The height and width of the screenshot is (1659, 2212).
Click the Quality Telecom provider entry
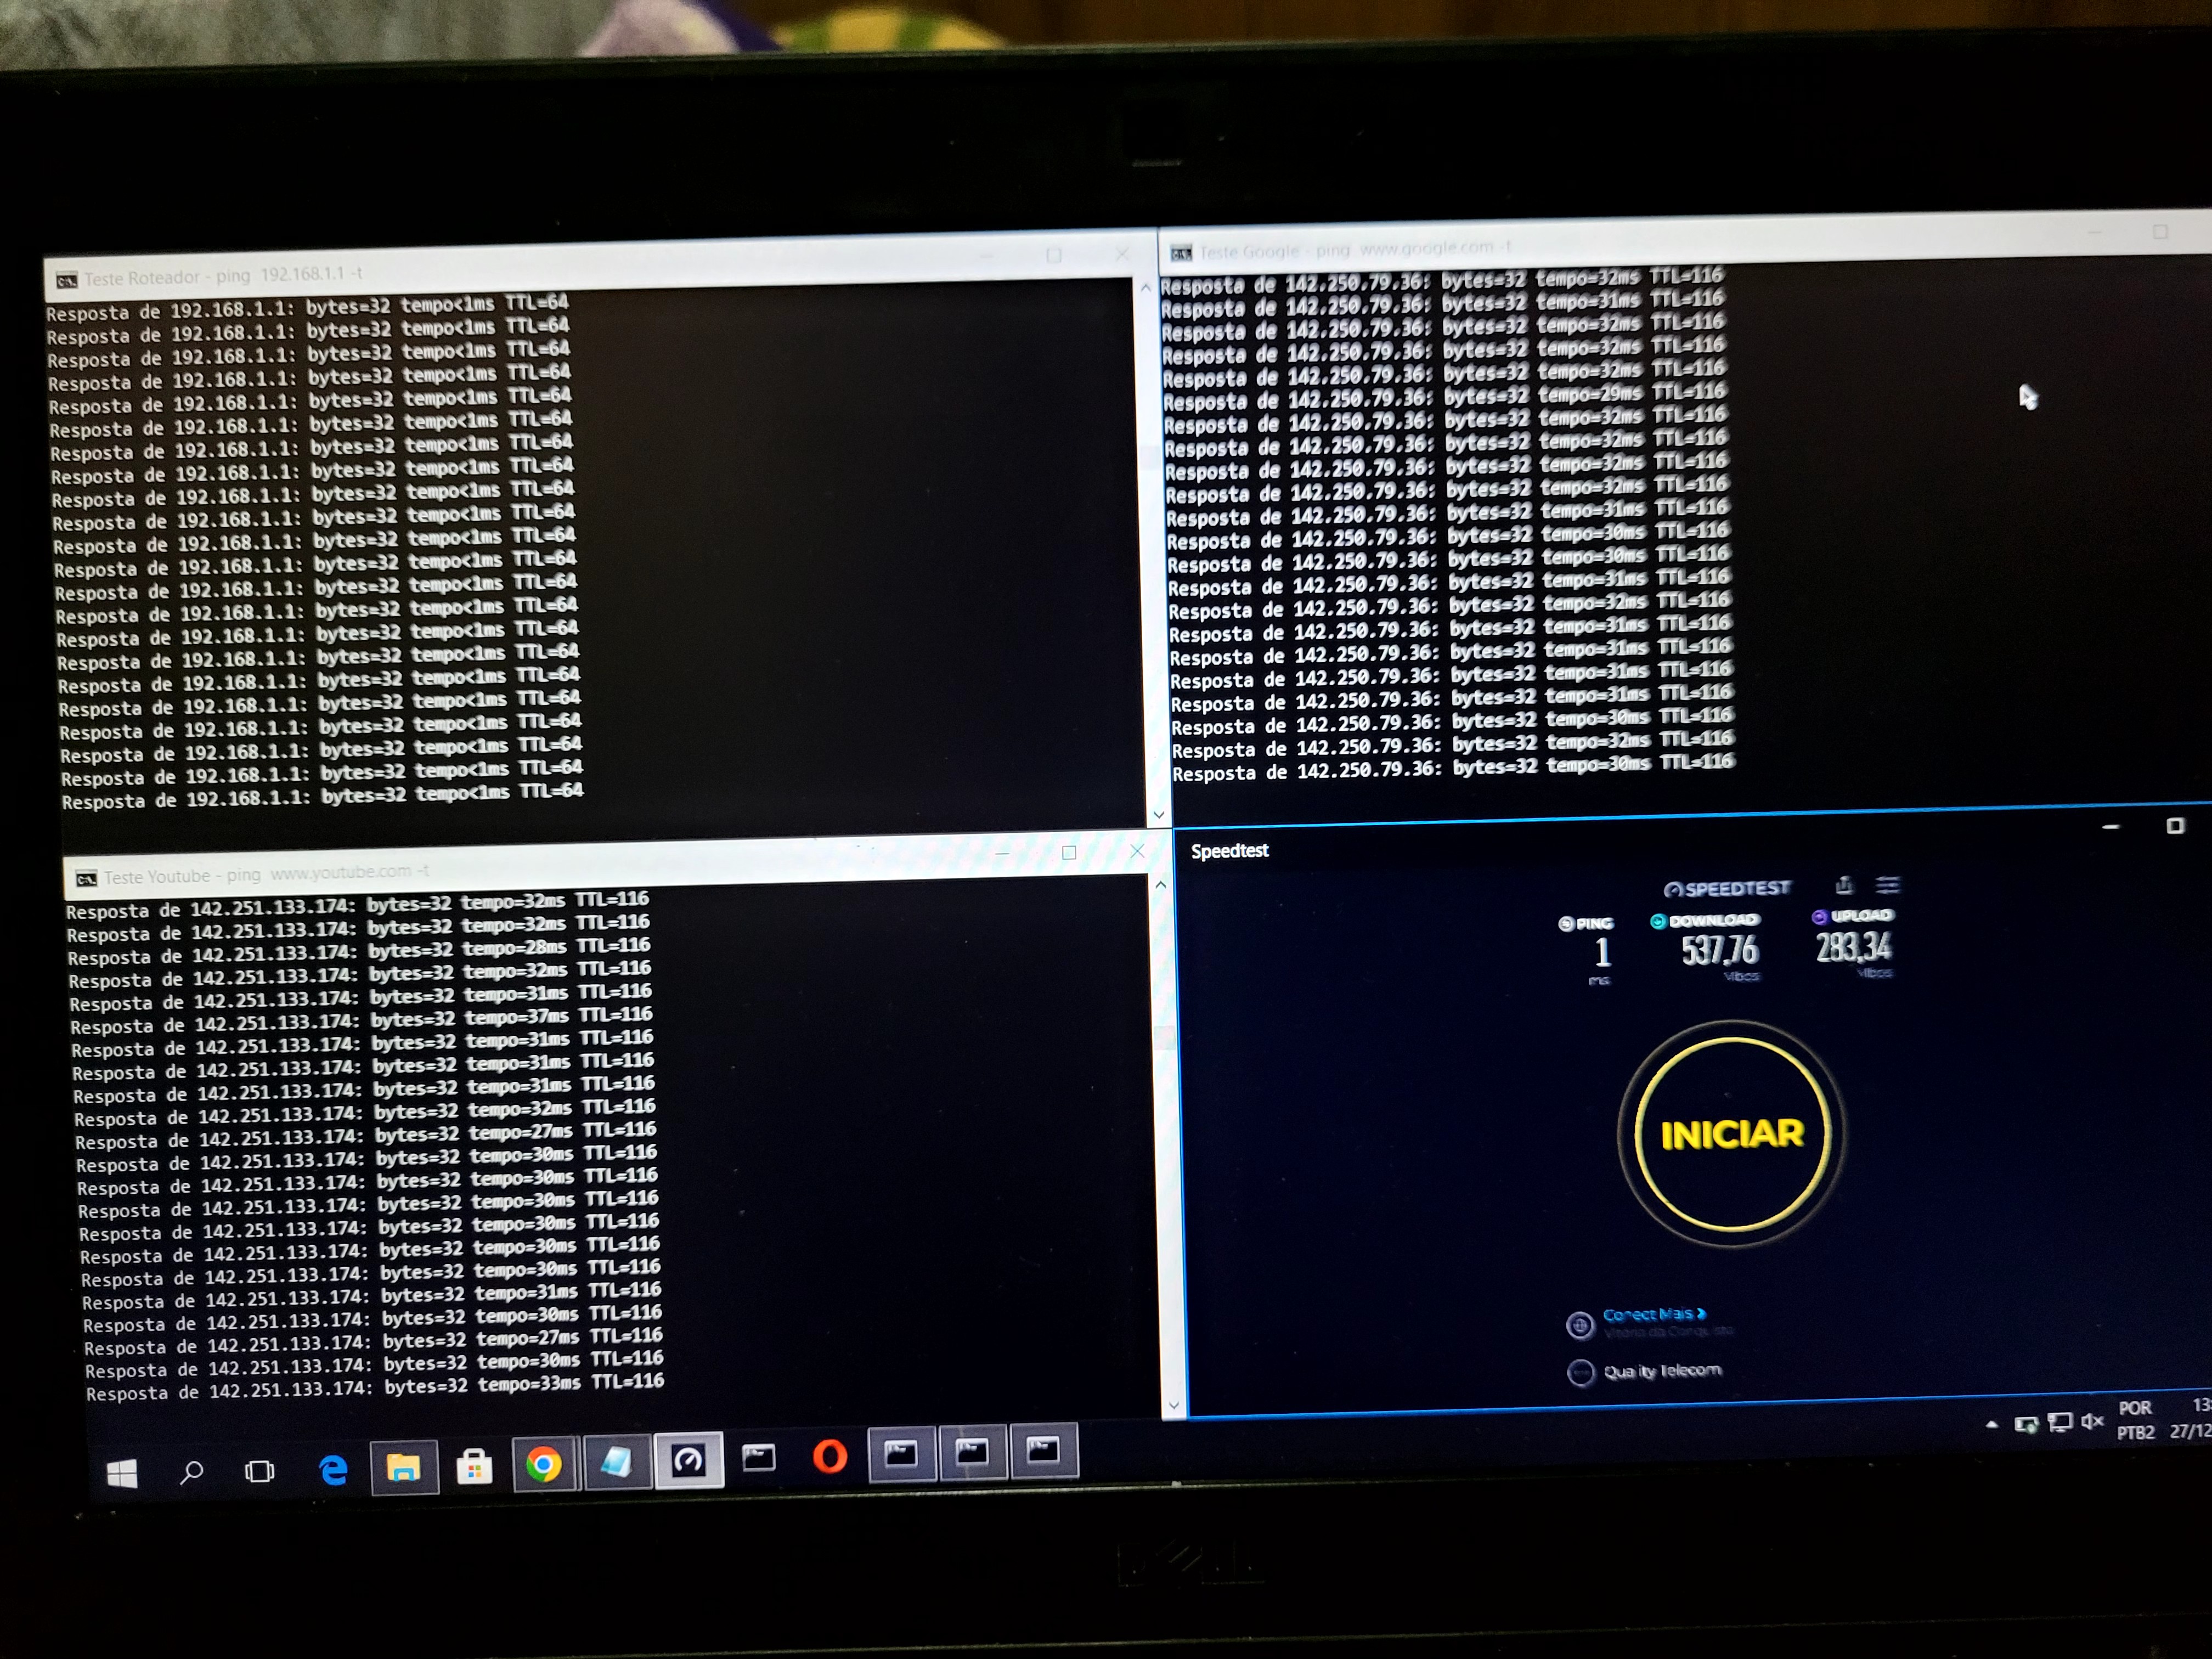point(1661,1371)
